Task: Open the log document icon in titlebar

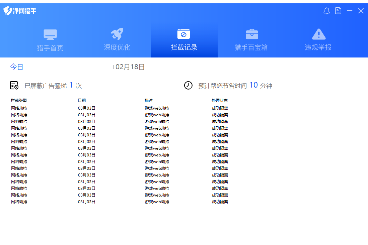Action: (338, 11)
